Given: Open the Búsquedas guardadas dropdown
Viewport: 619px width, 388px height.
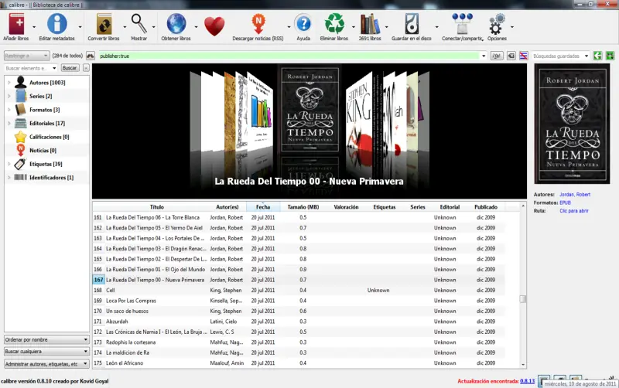Looking at the screenshot, I should tap(560, 56).
